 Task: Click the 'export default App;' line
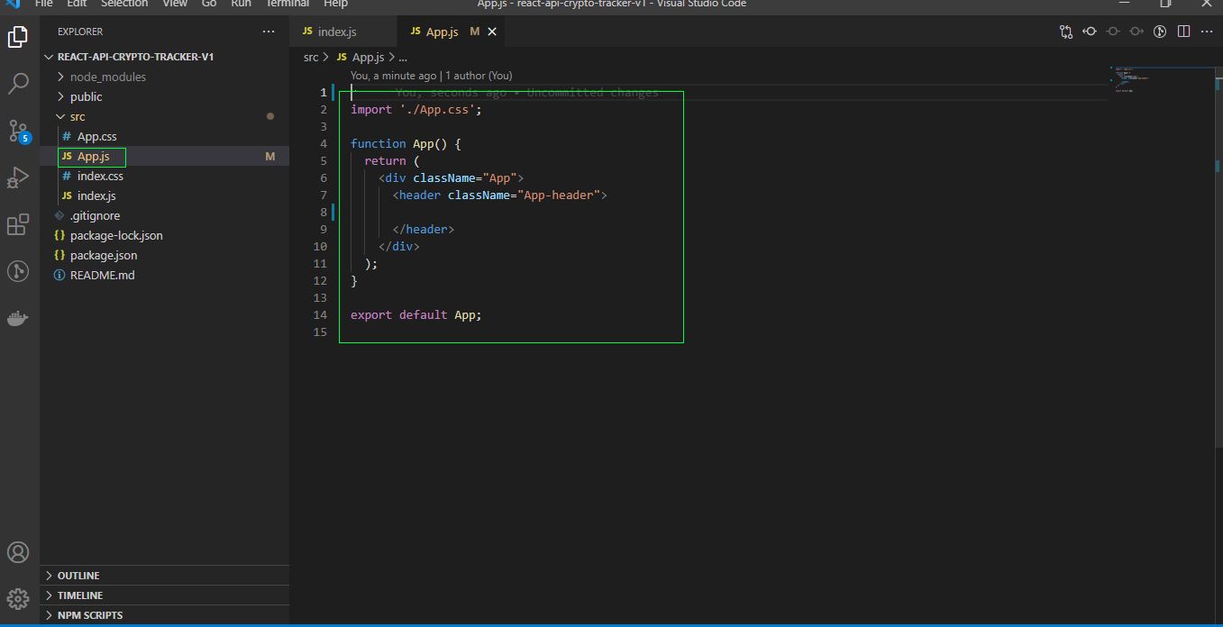coord(416,314)
